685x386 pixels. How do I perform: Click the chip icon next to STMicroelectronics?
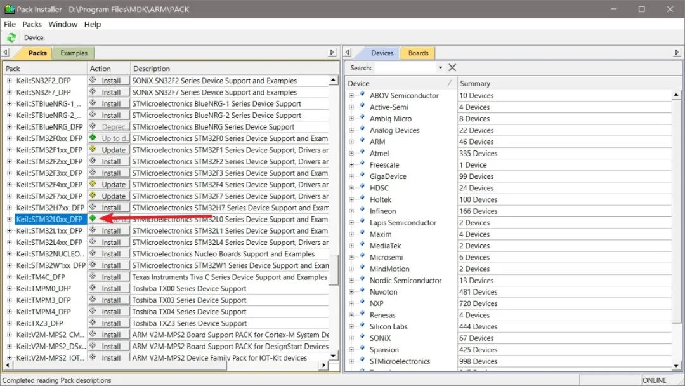[x=362, y=360]
